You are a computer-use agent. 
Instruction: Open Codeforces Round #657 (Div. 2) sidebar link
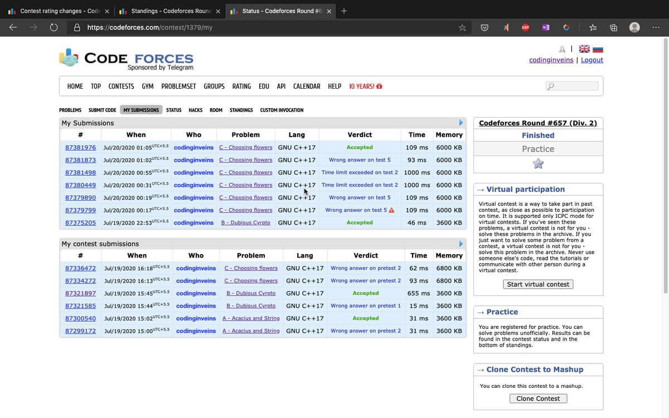click(x=538, y=123)
